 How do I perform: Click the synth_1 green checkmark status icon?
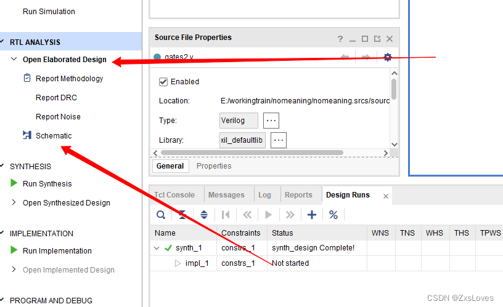point(168,248)
